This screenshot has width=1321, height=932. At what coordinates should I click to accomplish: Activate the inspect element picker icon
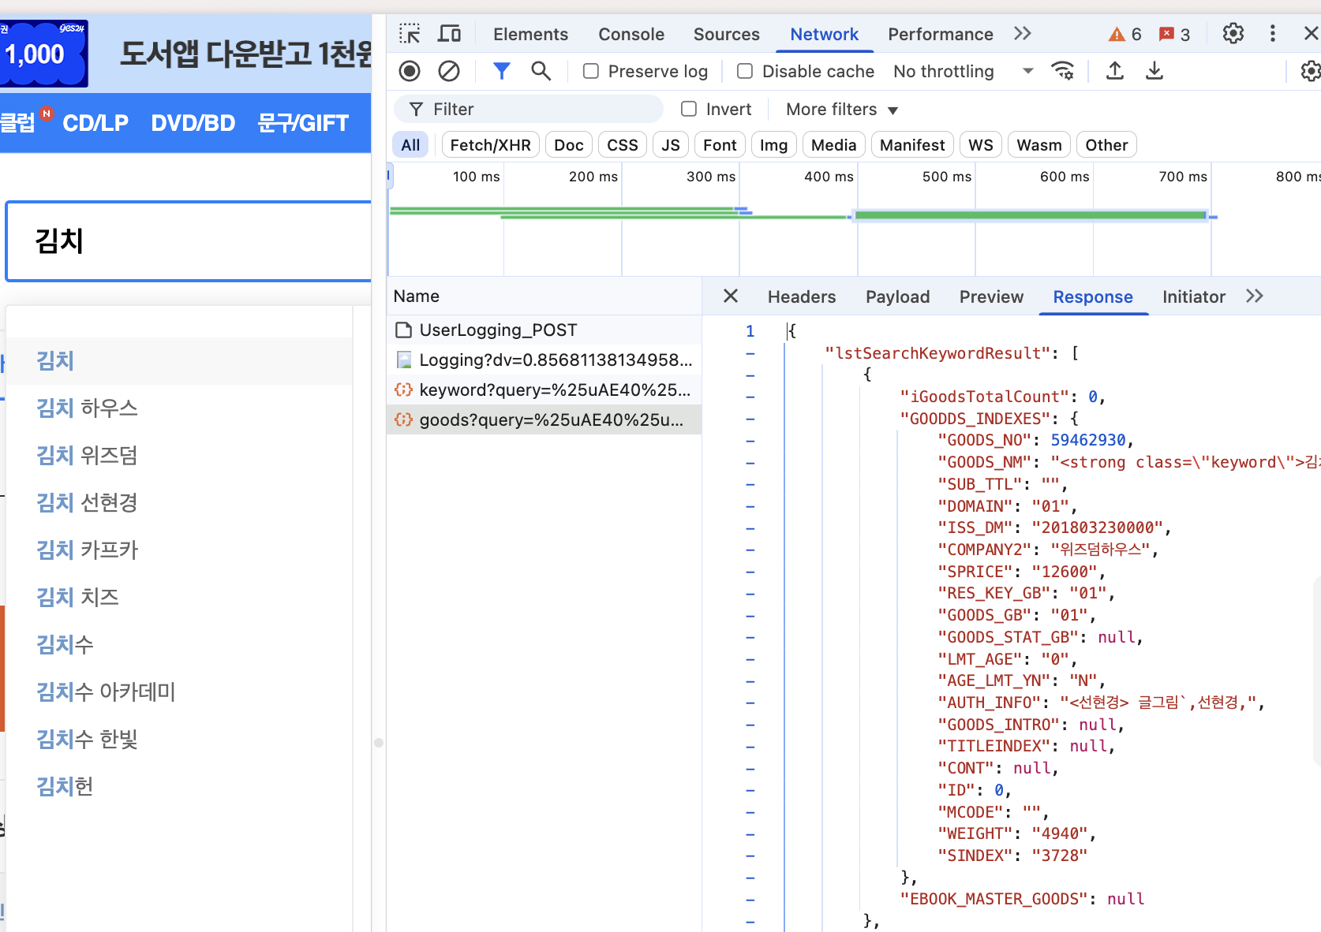410,34
